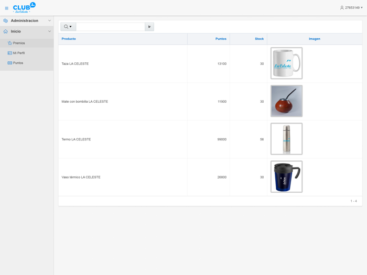The height and width of the screenshot is (275, 367).
Task: Click the 26800 points value
Action: point(222,177)
